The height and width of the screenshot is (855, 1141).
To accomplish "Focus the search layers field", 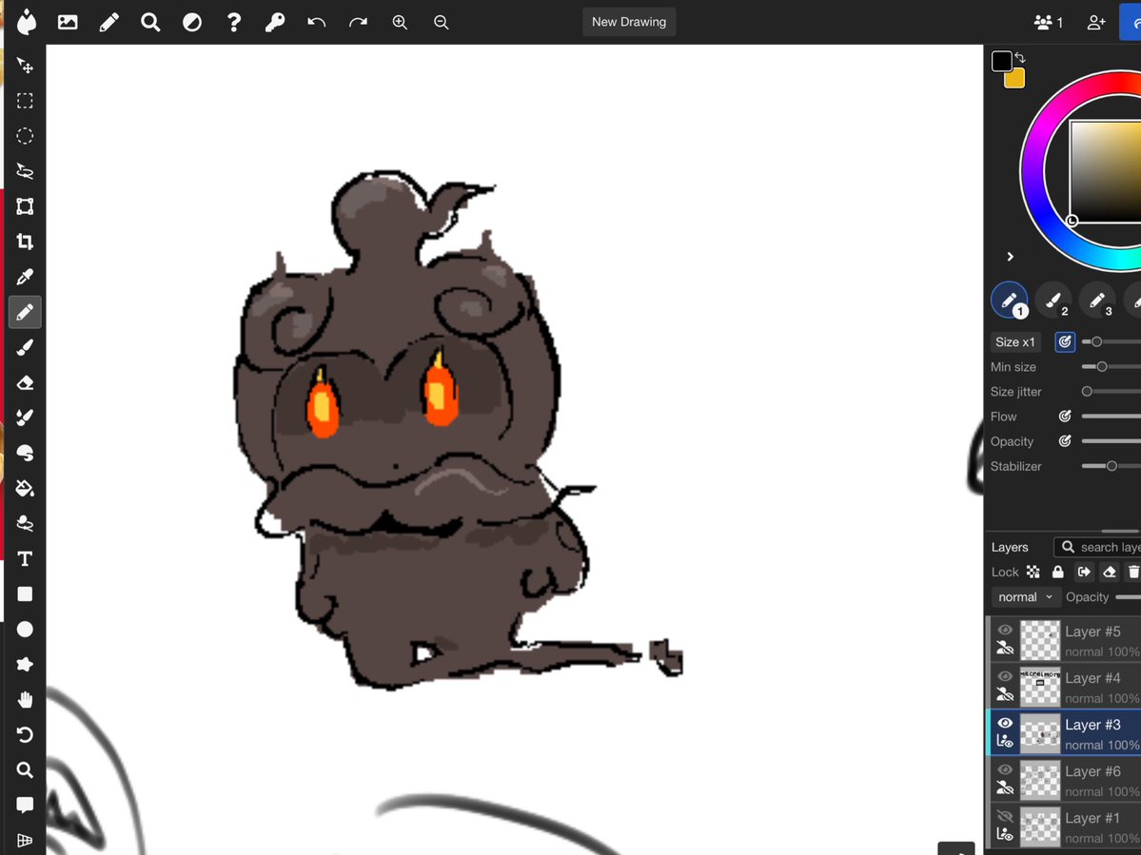I will coord(1098,547).
